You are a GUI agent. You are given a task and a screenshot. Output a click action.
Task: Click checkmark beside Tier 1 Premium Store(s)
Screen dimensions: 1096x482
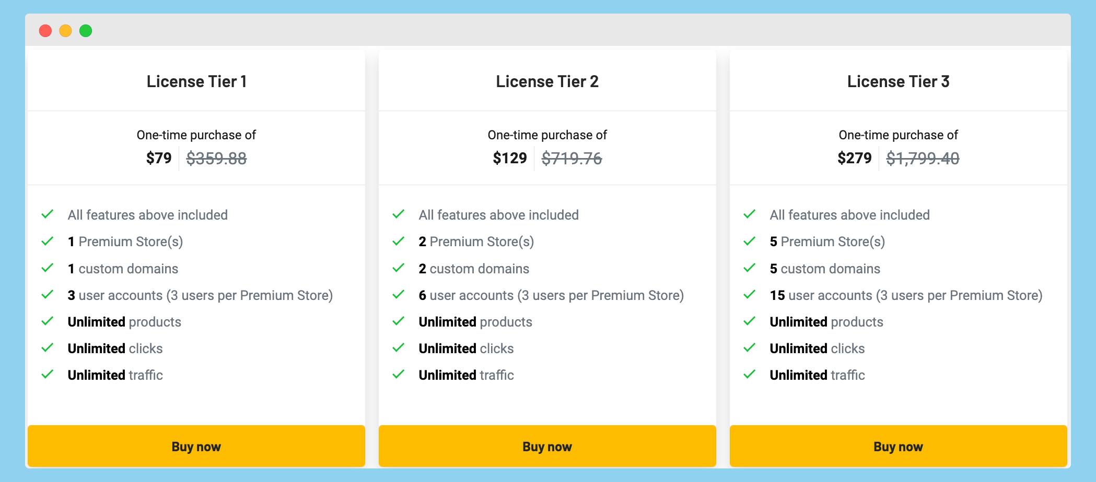pyautogui.click(x=48, y=241)
